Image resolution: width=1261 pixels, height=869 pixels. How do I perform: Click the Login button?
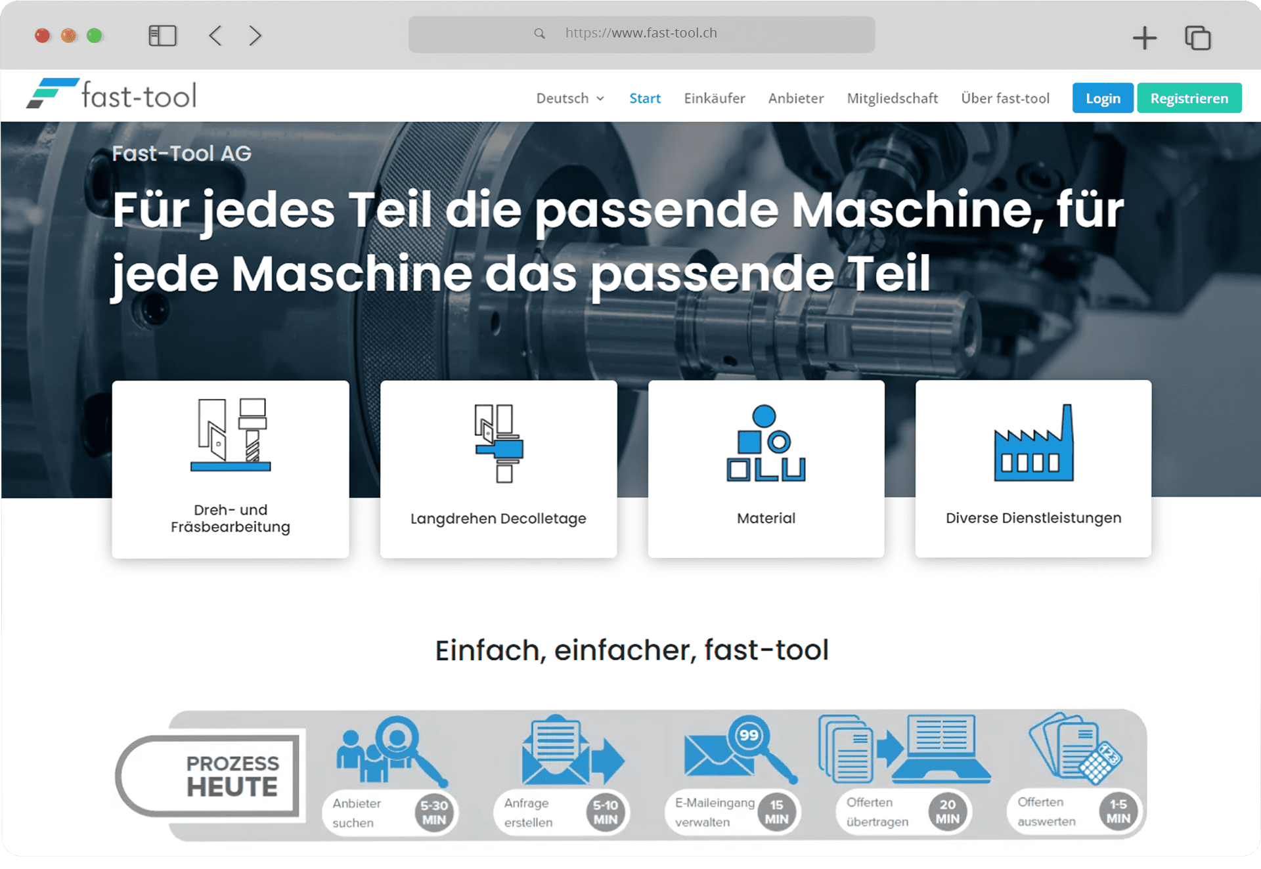(x=1103, y=98)
